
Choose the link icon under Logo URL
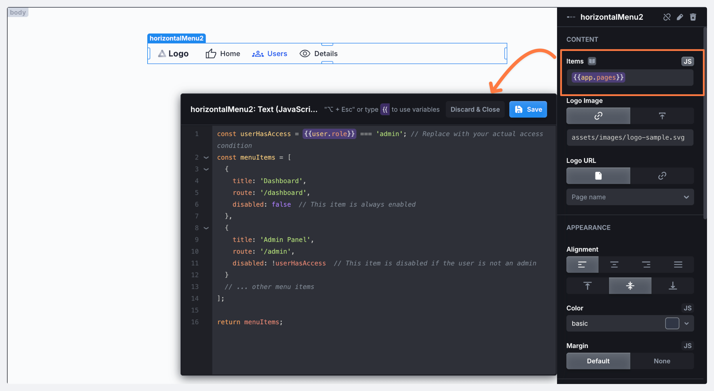[662, 176]
